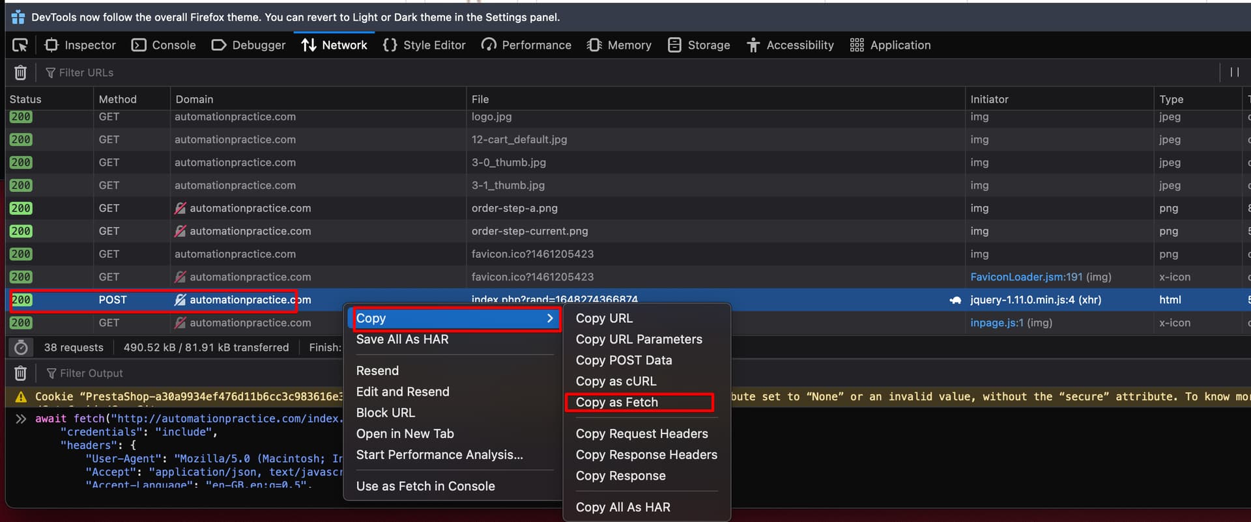
Task: Sort requests by the Domain column header
Action: 318,99
